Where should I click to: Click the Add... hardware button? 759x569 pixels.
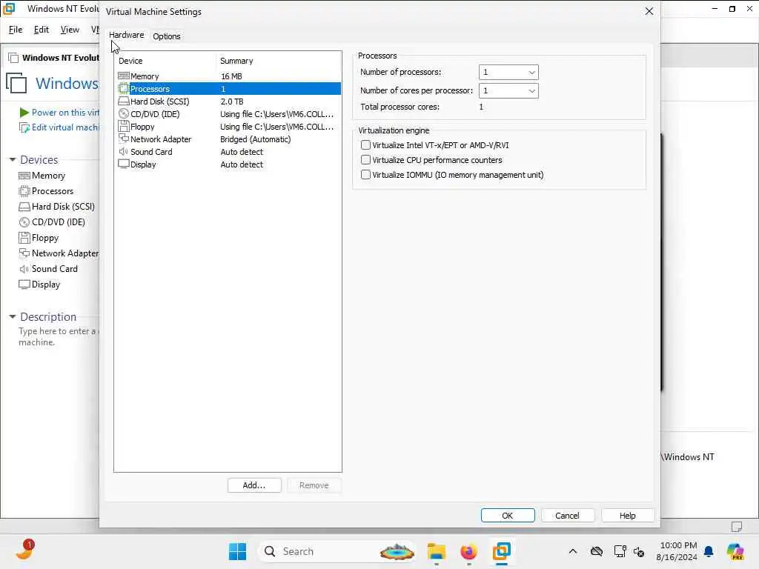click(254, 485)
